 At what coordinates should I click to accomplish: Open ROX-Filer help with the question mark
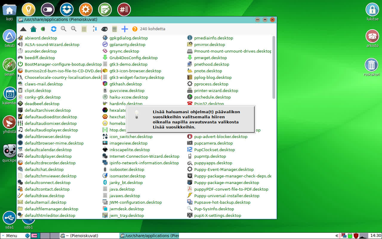pyautogui.click(x=135, y=29)
